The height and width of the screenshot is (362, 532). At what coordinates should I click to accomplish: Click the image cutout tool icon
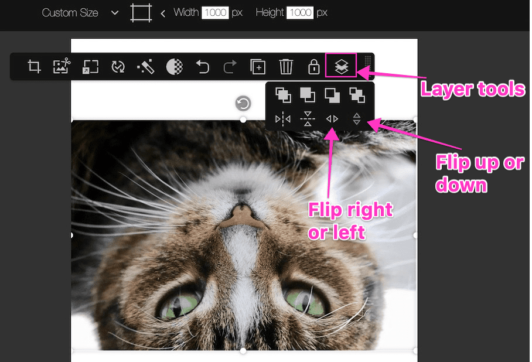pyautogui.click(x=62, y=67)
